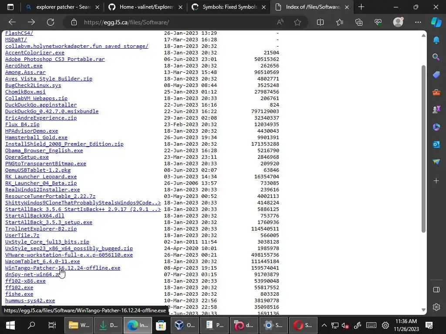446x334 pixels.
Task: Open sidebar Tools briefcase
Action: click(436, 92)
